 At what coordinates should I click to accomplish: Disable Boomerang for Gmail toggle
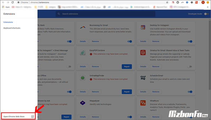point(130,41)
